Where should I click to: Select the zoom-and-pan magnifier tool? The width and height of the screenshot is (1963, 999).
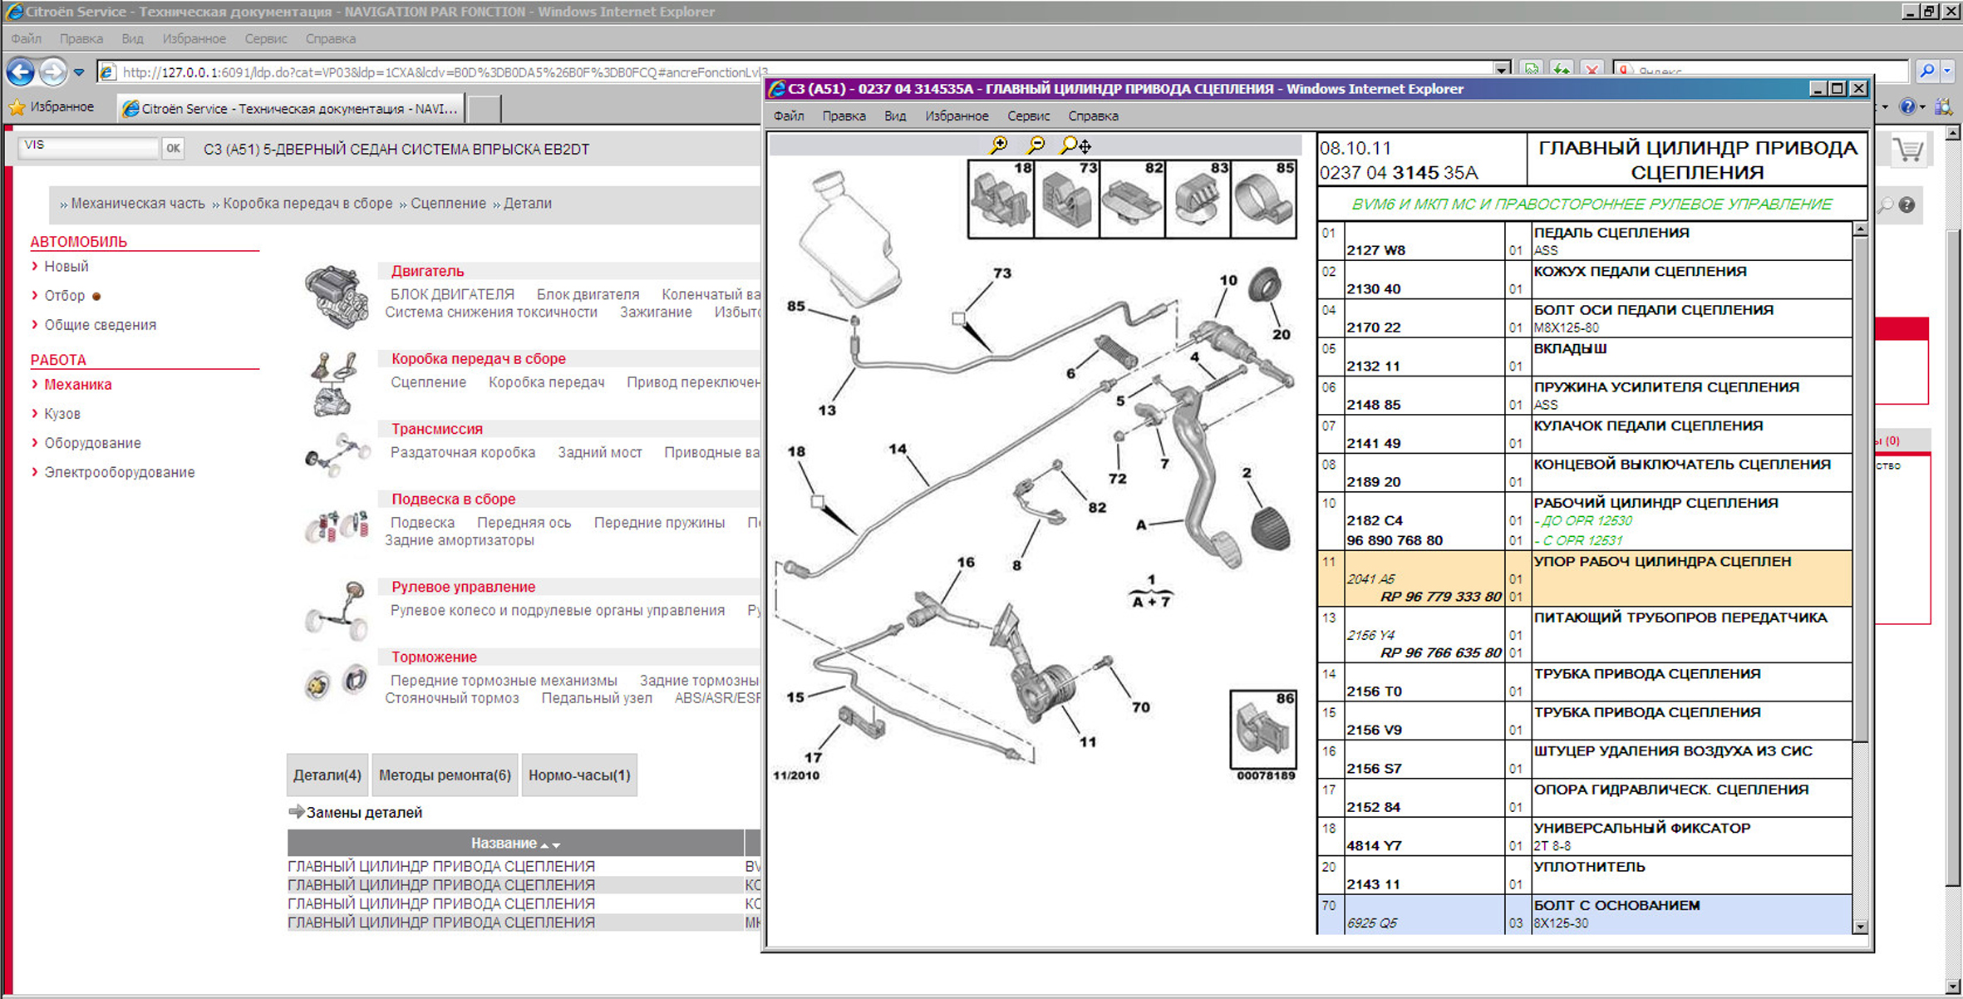pos(1075,145)
